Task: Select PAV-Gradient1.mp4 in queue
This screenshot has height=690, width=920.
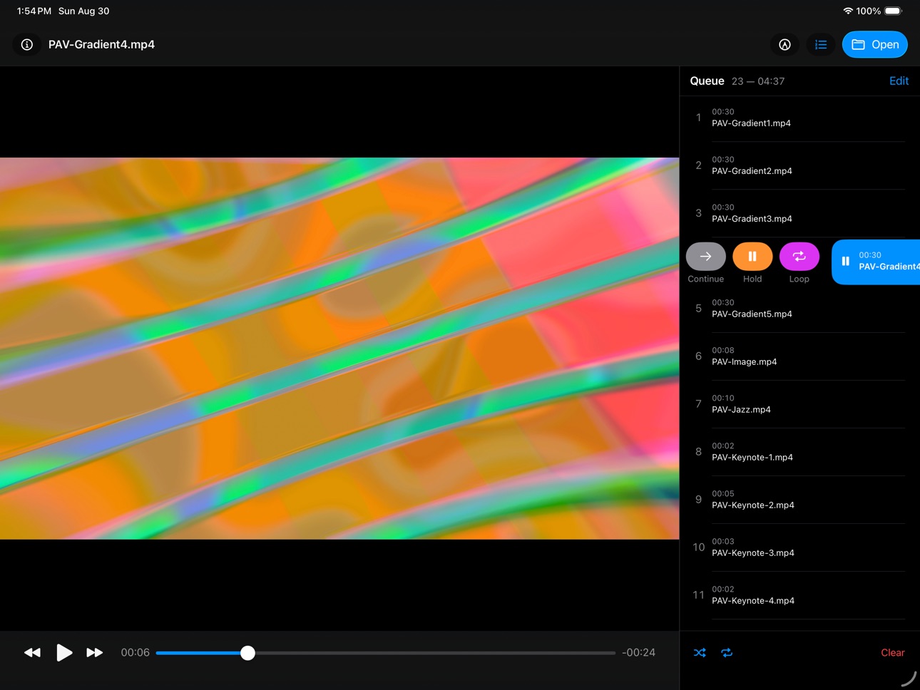Action: coord(799,118)
